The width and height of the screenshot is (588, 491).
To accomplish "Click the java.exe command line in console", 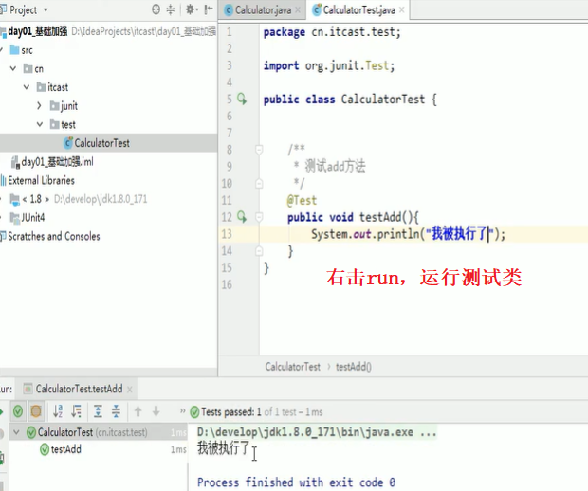I will point(317,432).
